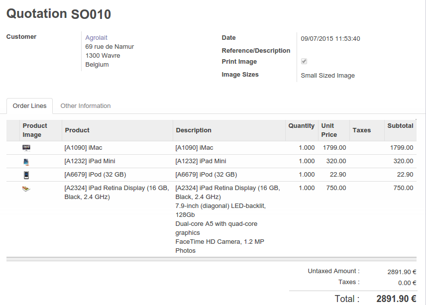Click the Taxes column header
Image resolution: width=426 pixels, height=305 pixels.
[x=367, y=130]
